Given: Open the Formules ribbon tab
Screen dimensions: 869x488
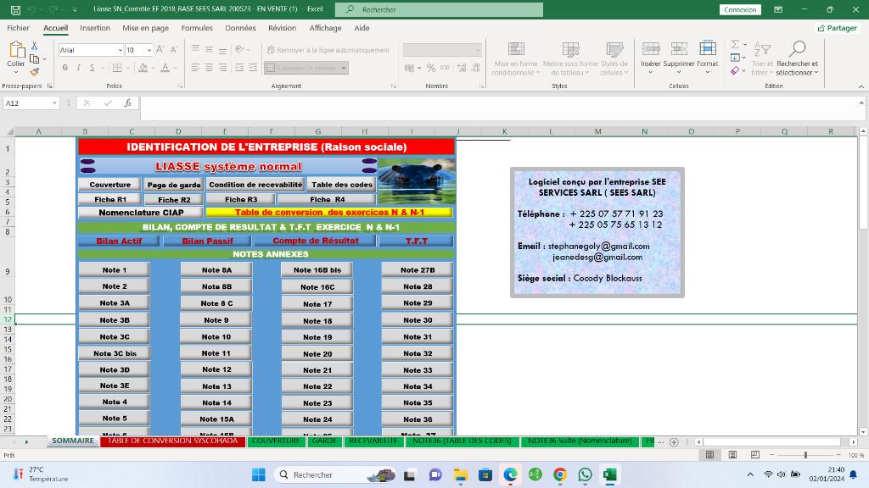Looking at the screenshot, I should (197, 28).
